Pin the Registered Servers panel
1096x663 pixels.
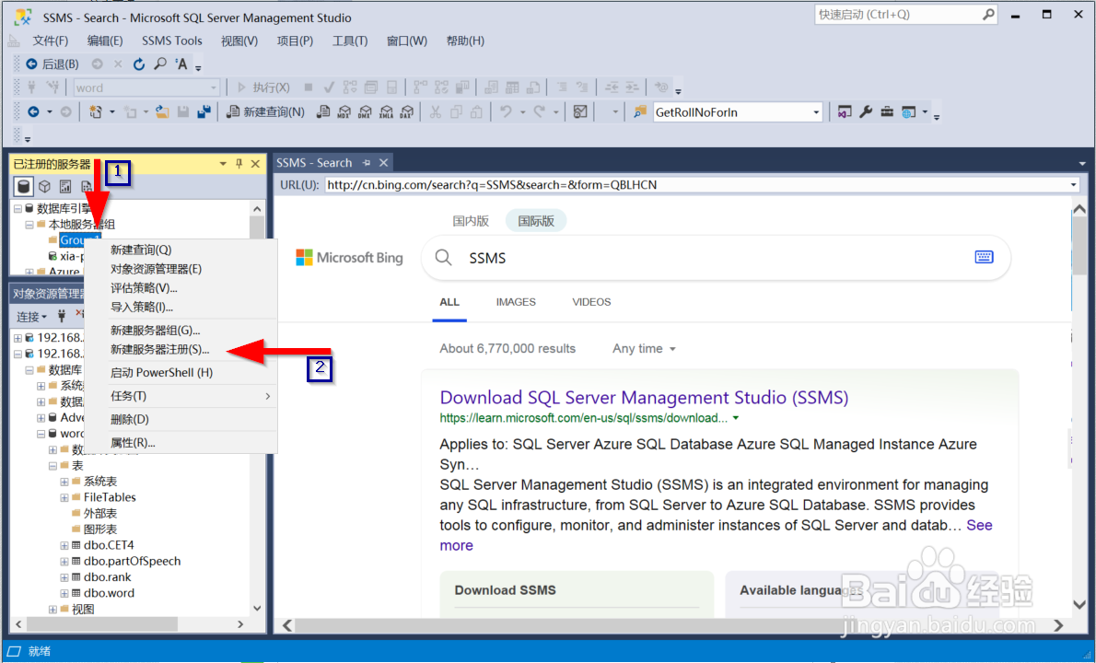coord(239,164)
